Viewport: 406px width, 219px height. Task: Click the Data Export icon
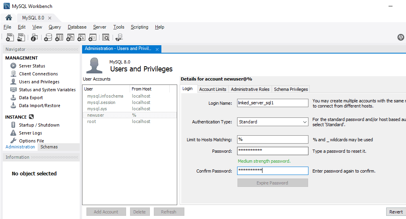tap(13, 98)
